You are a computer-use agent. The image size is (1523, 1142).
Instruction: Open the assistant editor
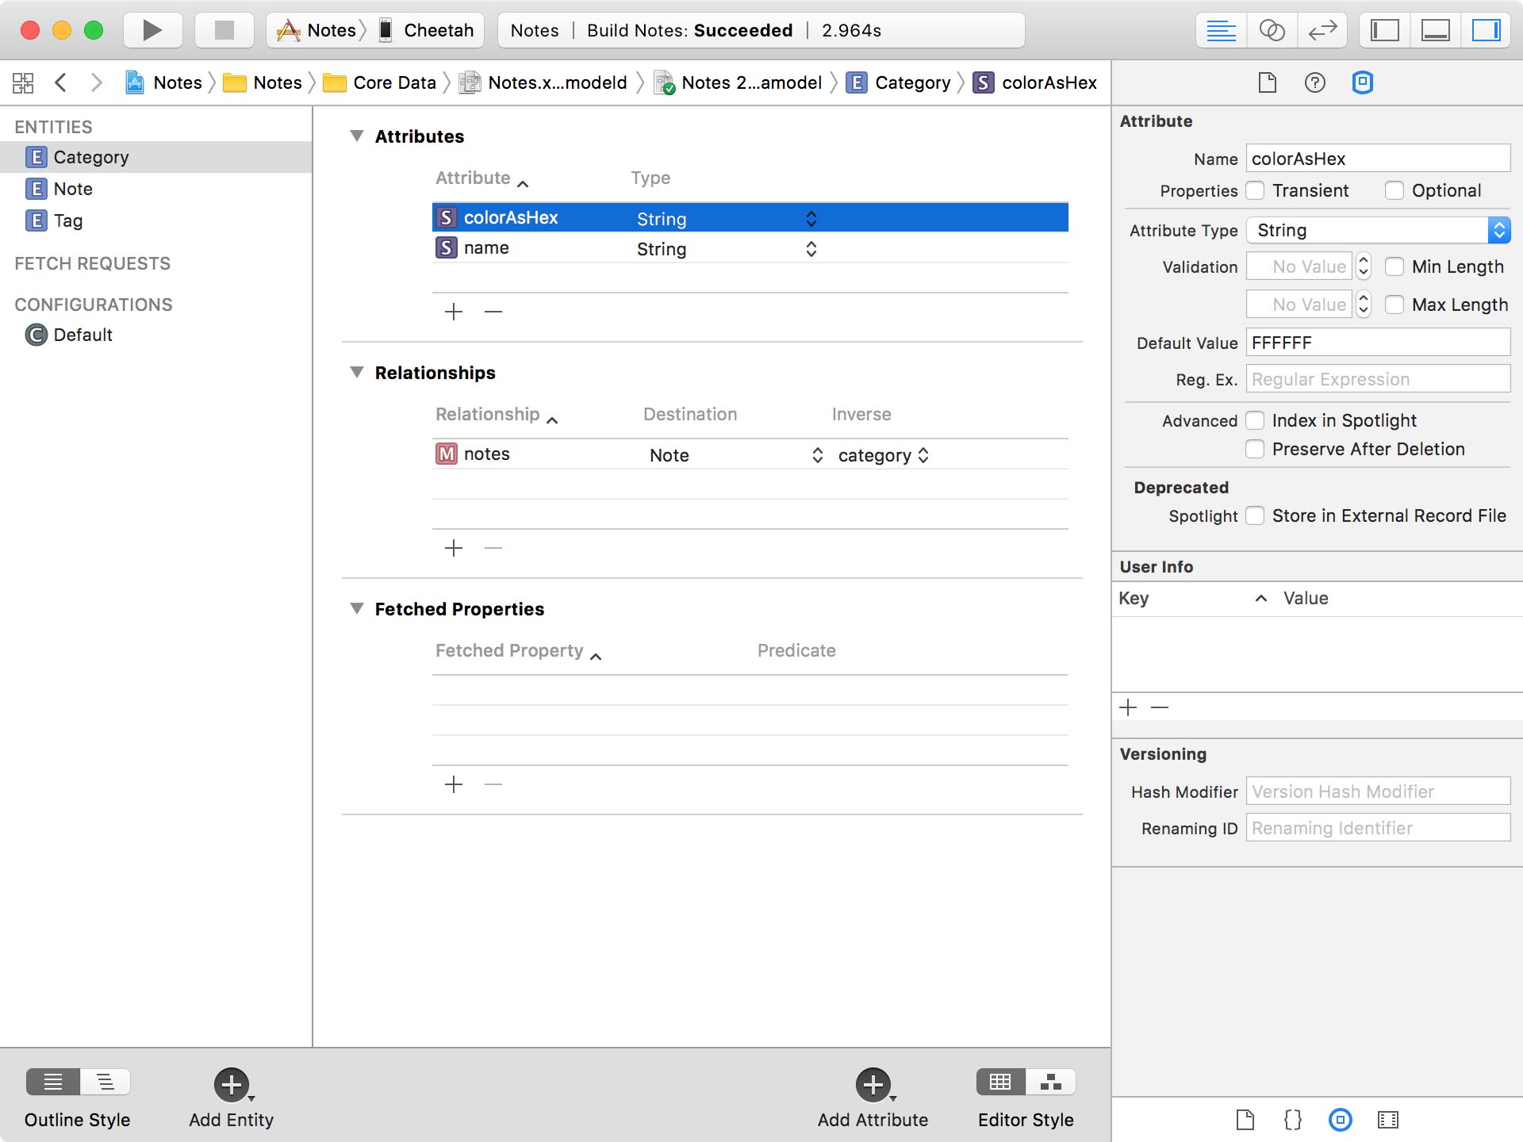pyautogui.click(x=1271, y=30)
